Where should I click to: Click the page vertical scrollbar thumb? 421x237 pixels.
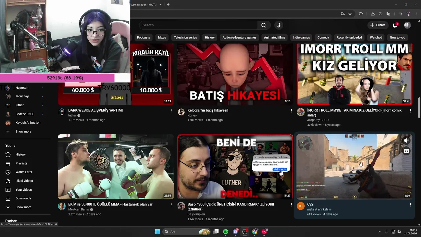pyautogui.click(x=419, y=108)
